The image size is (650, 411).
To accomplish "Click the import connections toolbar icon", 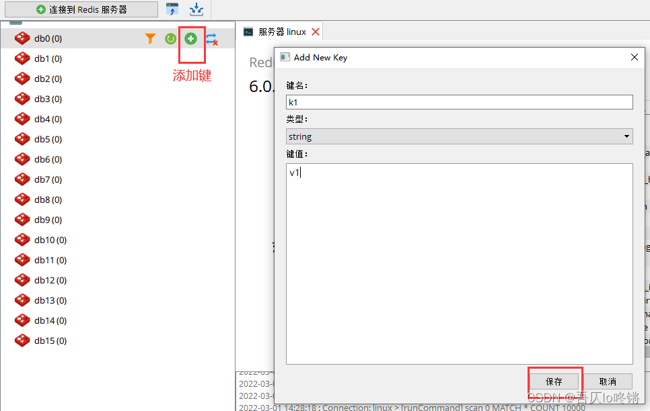I will pos(173,9).
